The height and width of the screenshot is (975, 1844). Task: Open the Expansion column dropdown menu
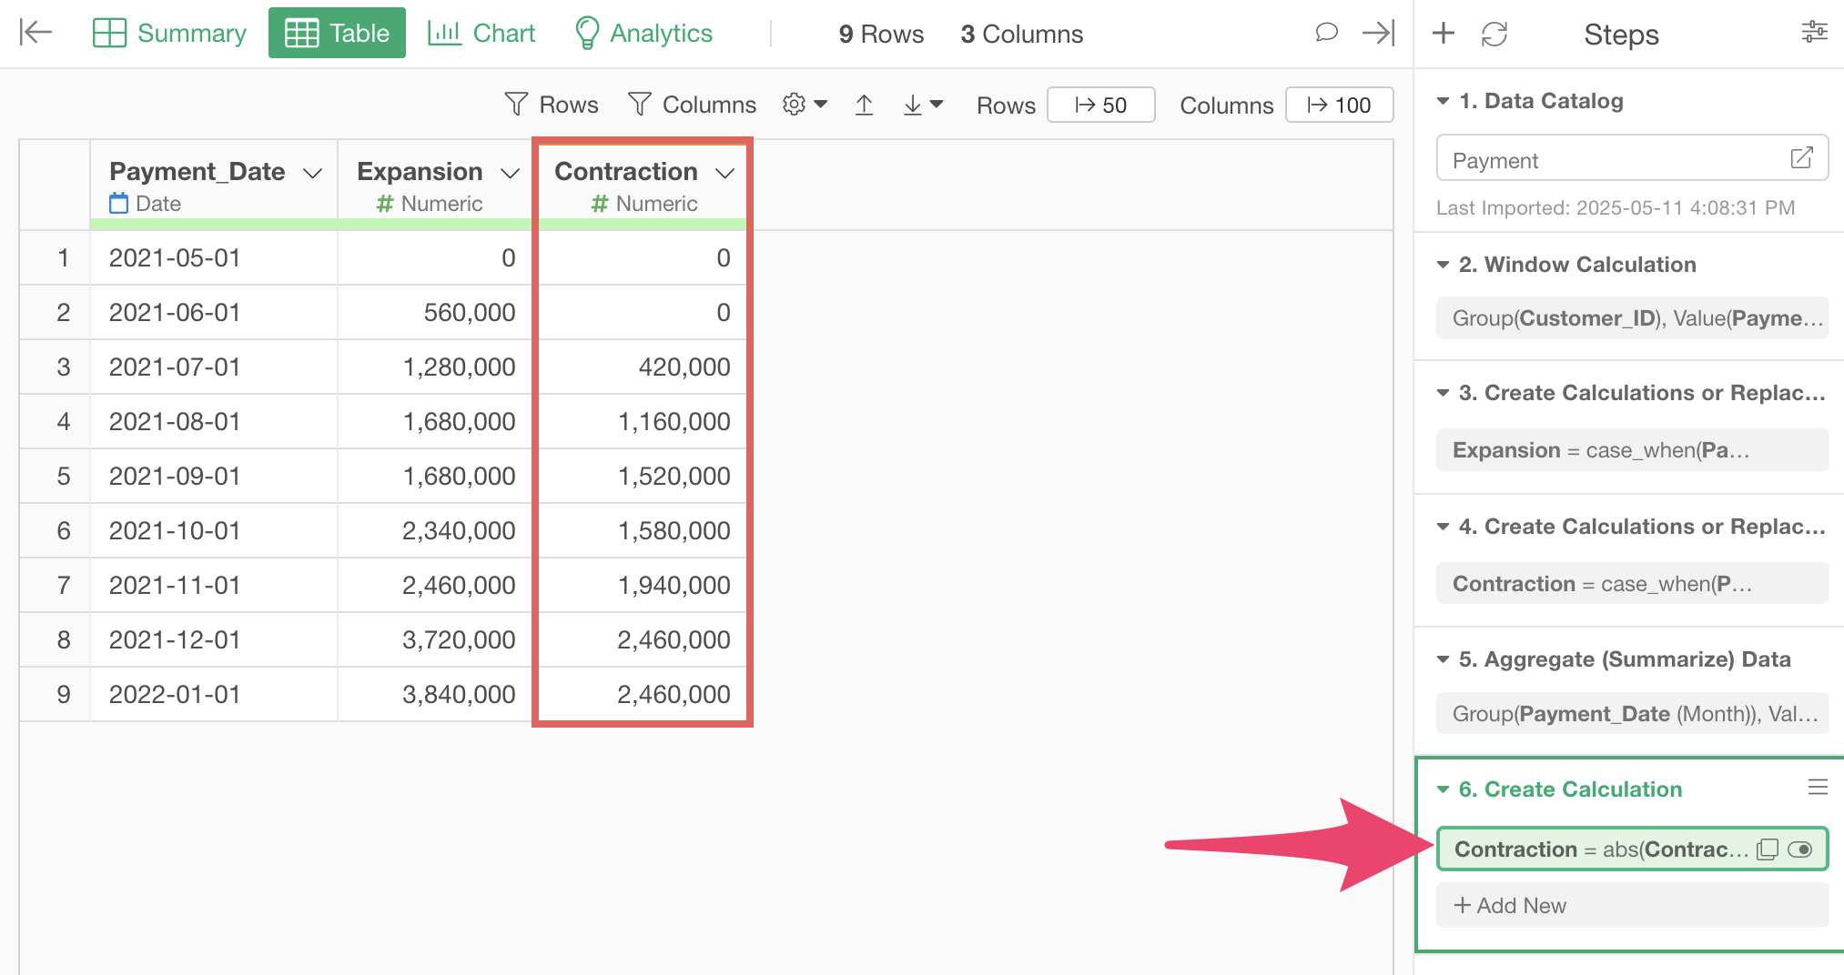coord(510,173)
